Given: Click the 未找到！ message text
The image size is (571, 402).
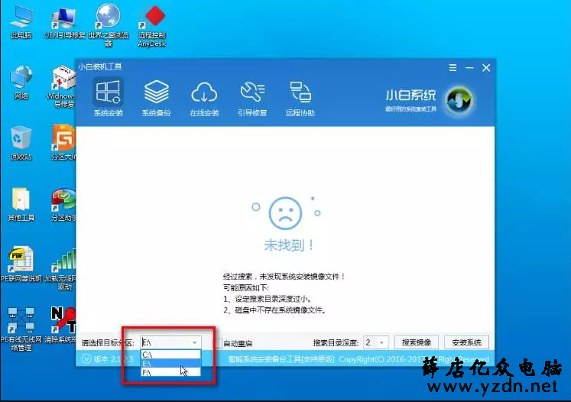Looking at the screenshot, I should [x=288, y=245].
